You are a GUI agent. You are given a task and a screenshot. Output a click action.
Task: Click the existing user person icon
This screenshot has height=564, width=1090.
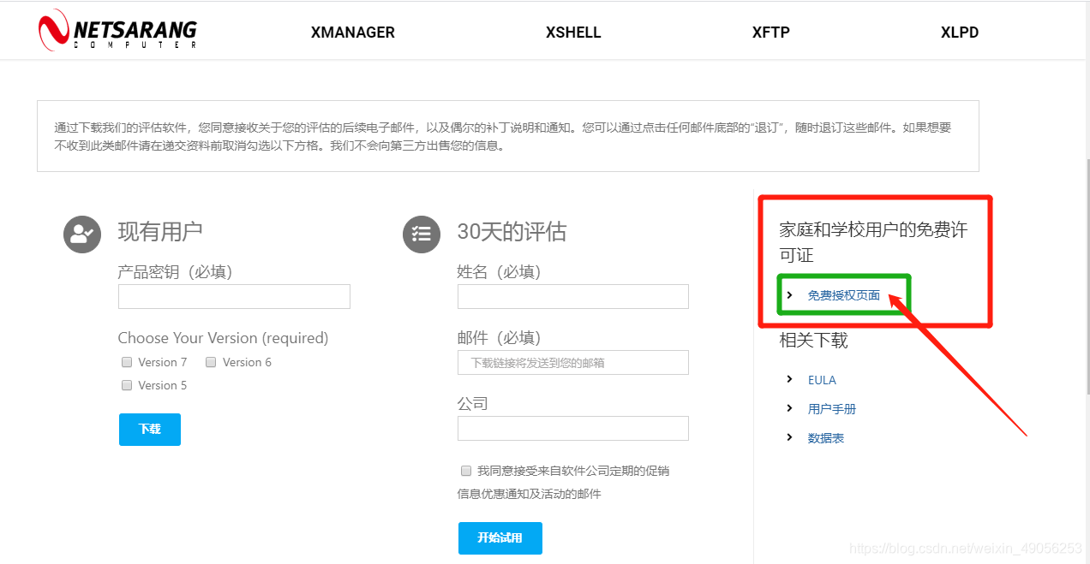pos(82,234)
